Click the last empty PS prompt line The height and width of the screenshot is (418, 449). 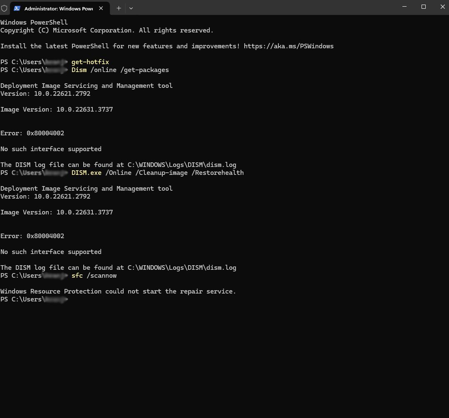point(34,299)
